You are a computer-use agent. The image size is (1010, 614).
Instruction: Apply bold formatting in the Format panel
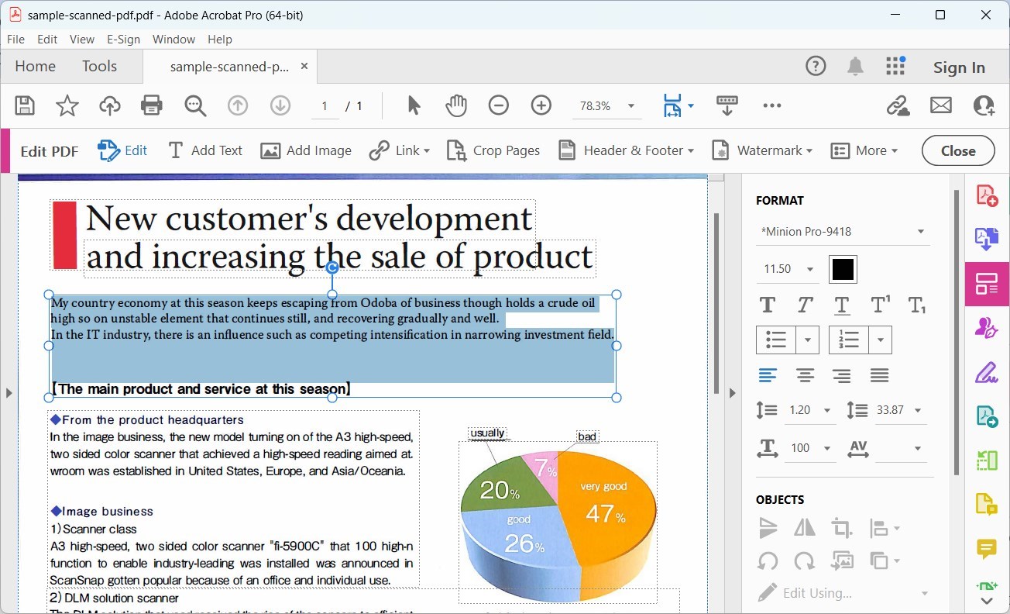click(767, 305)
